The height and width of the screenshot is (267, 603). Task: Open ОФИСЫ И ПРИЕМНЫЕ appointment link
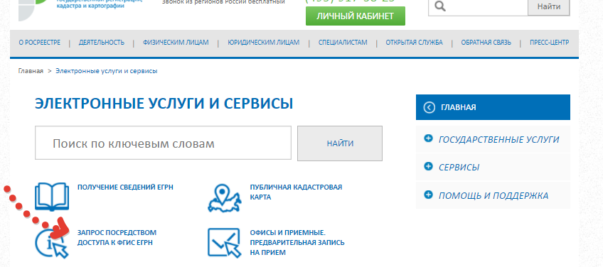click(297, 243)
